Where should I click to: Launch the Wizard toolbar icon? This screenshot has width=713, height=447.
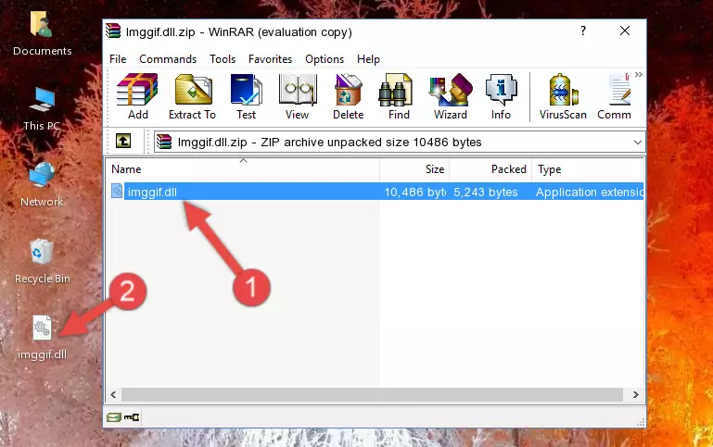point(451,96)
